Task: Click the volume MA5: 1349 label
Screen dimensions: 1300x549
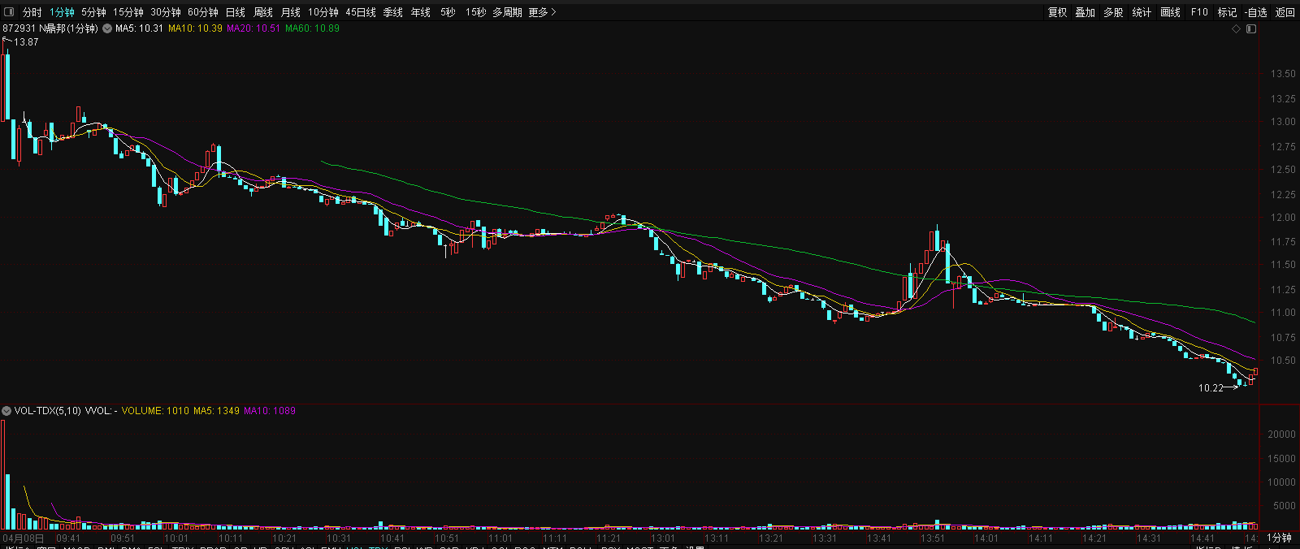Action: (x=216, y=411)
